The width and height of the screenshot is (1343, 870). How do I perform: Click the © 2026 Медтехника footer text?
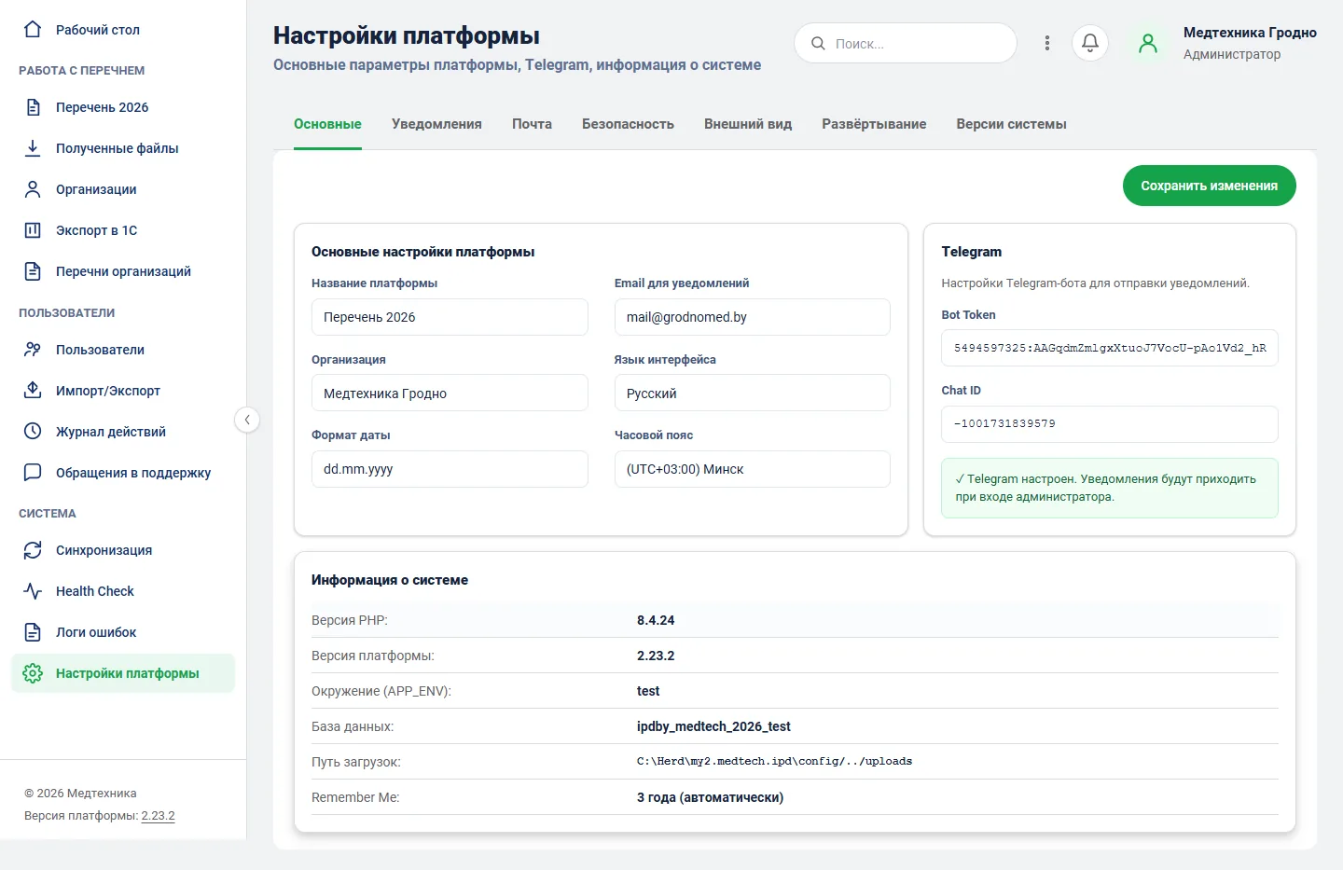[x=80, y=794]
